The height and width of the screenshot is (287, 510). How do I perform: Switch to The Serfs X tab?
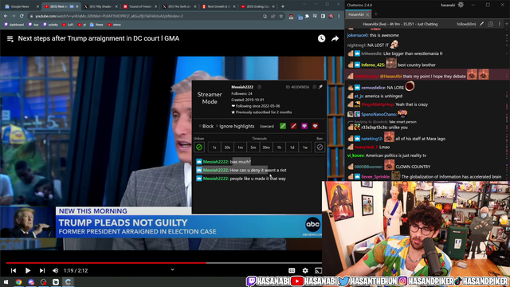pos(180,6)
